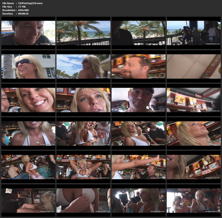Open thumbnail of woman smiling with teeth showing
The height and width of the screenshot is (218, 222).
pos(28,100)
